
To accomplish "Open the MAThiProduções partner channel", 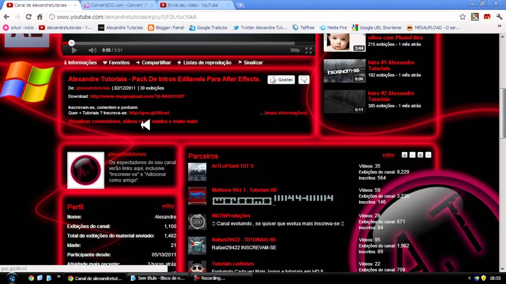I will point(231,216).
